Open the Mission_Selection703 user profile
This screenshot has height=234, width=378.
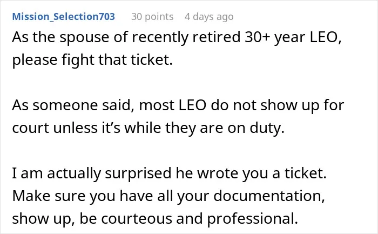coord(63,17)
